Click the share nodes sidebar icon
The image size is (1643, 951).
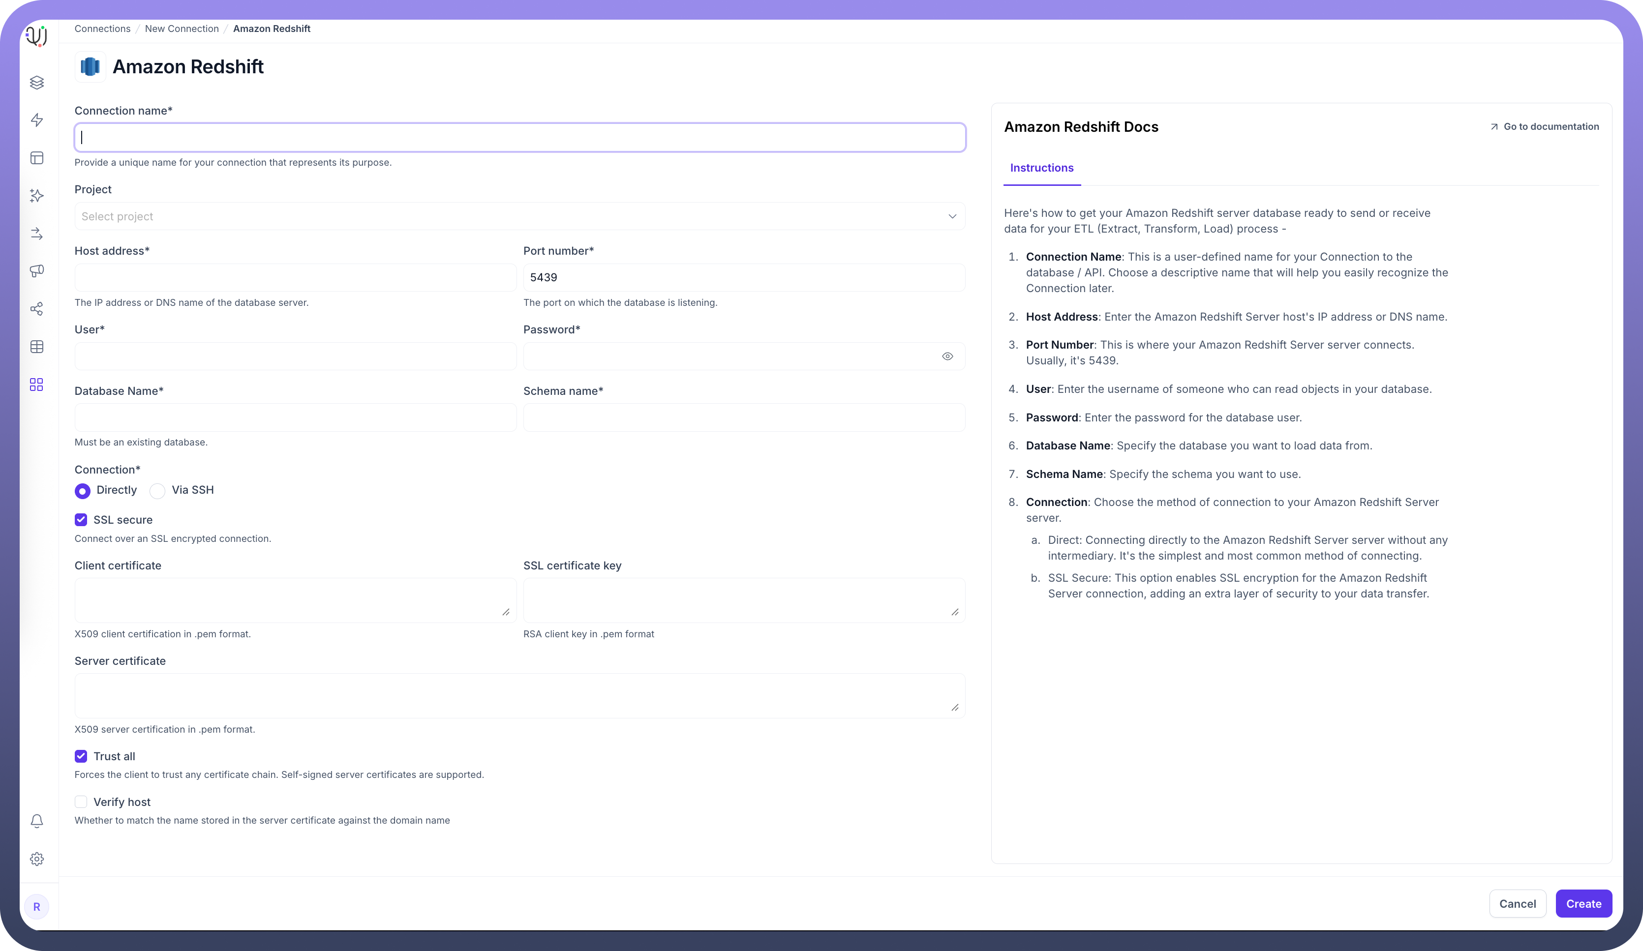[x=36, y=309]
